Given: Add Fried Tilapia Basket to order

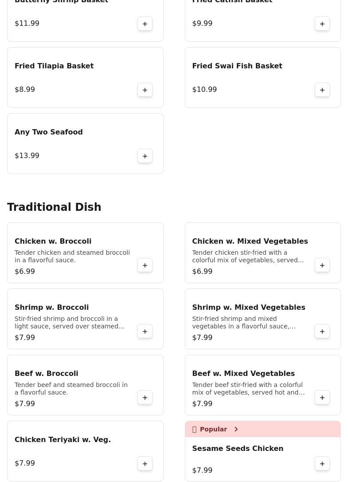Looking at the screenshot, I should click(x=145, y=90).
